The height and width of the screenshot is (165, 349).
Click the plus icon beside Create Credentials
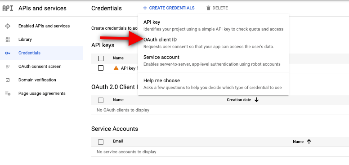(x=145, y=8)
